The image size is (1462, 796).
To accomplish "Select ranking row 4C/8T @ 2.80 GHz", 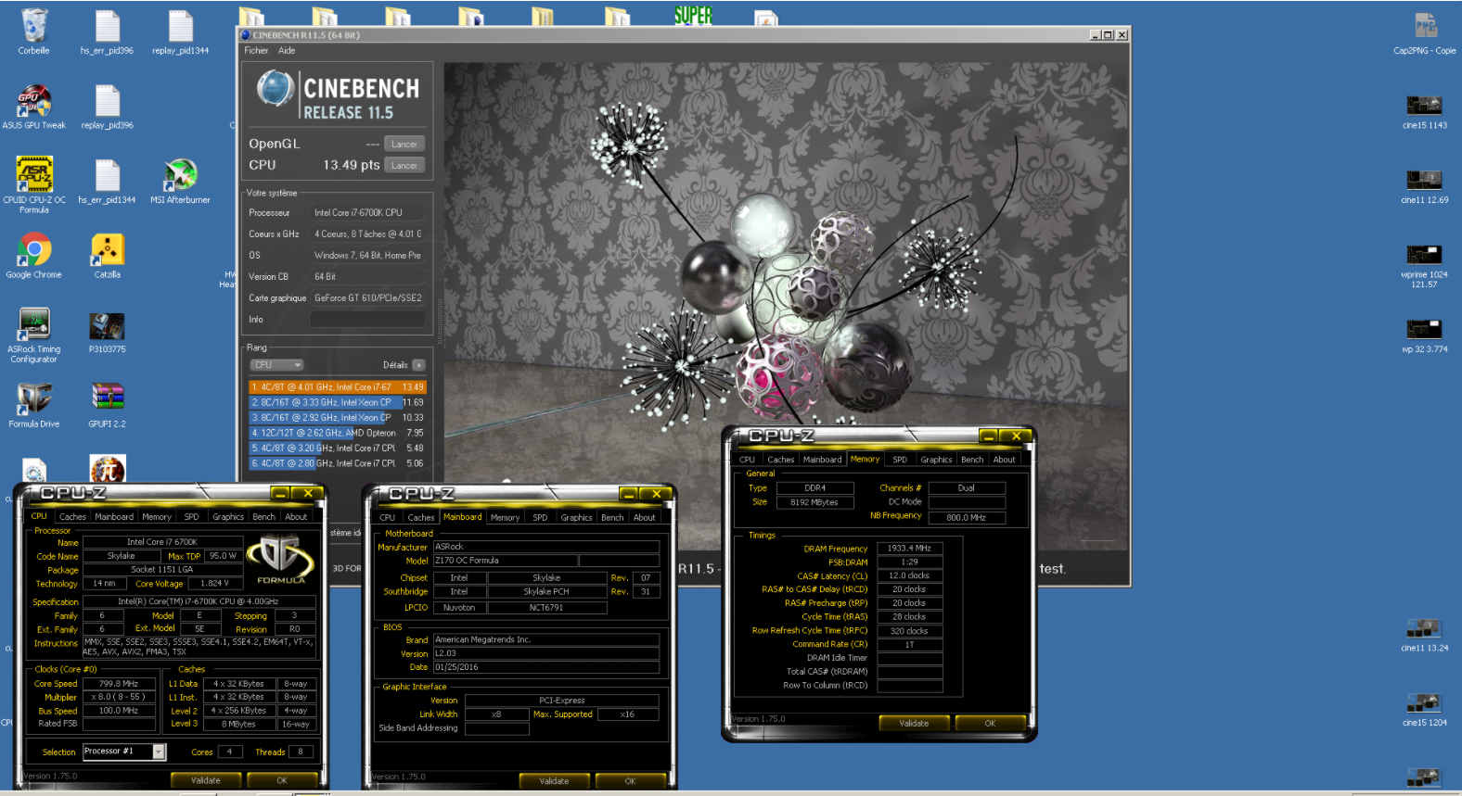I will [338, 463].
